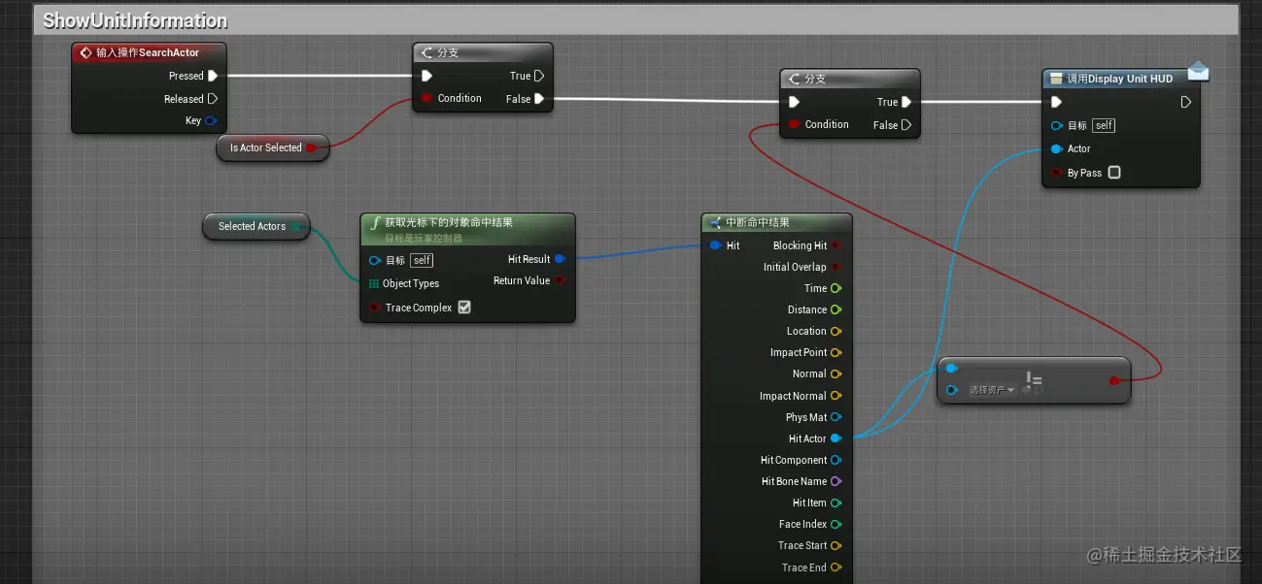Click the self target field in hit result node
The image size is (1262, 584).
pyautogui.click(x=422, y=260)
